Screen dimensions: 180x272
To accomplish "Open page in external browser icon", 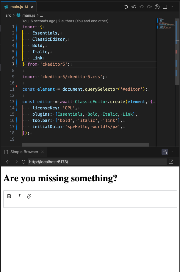I will click(x=171, y=162).
